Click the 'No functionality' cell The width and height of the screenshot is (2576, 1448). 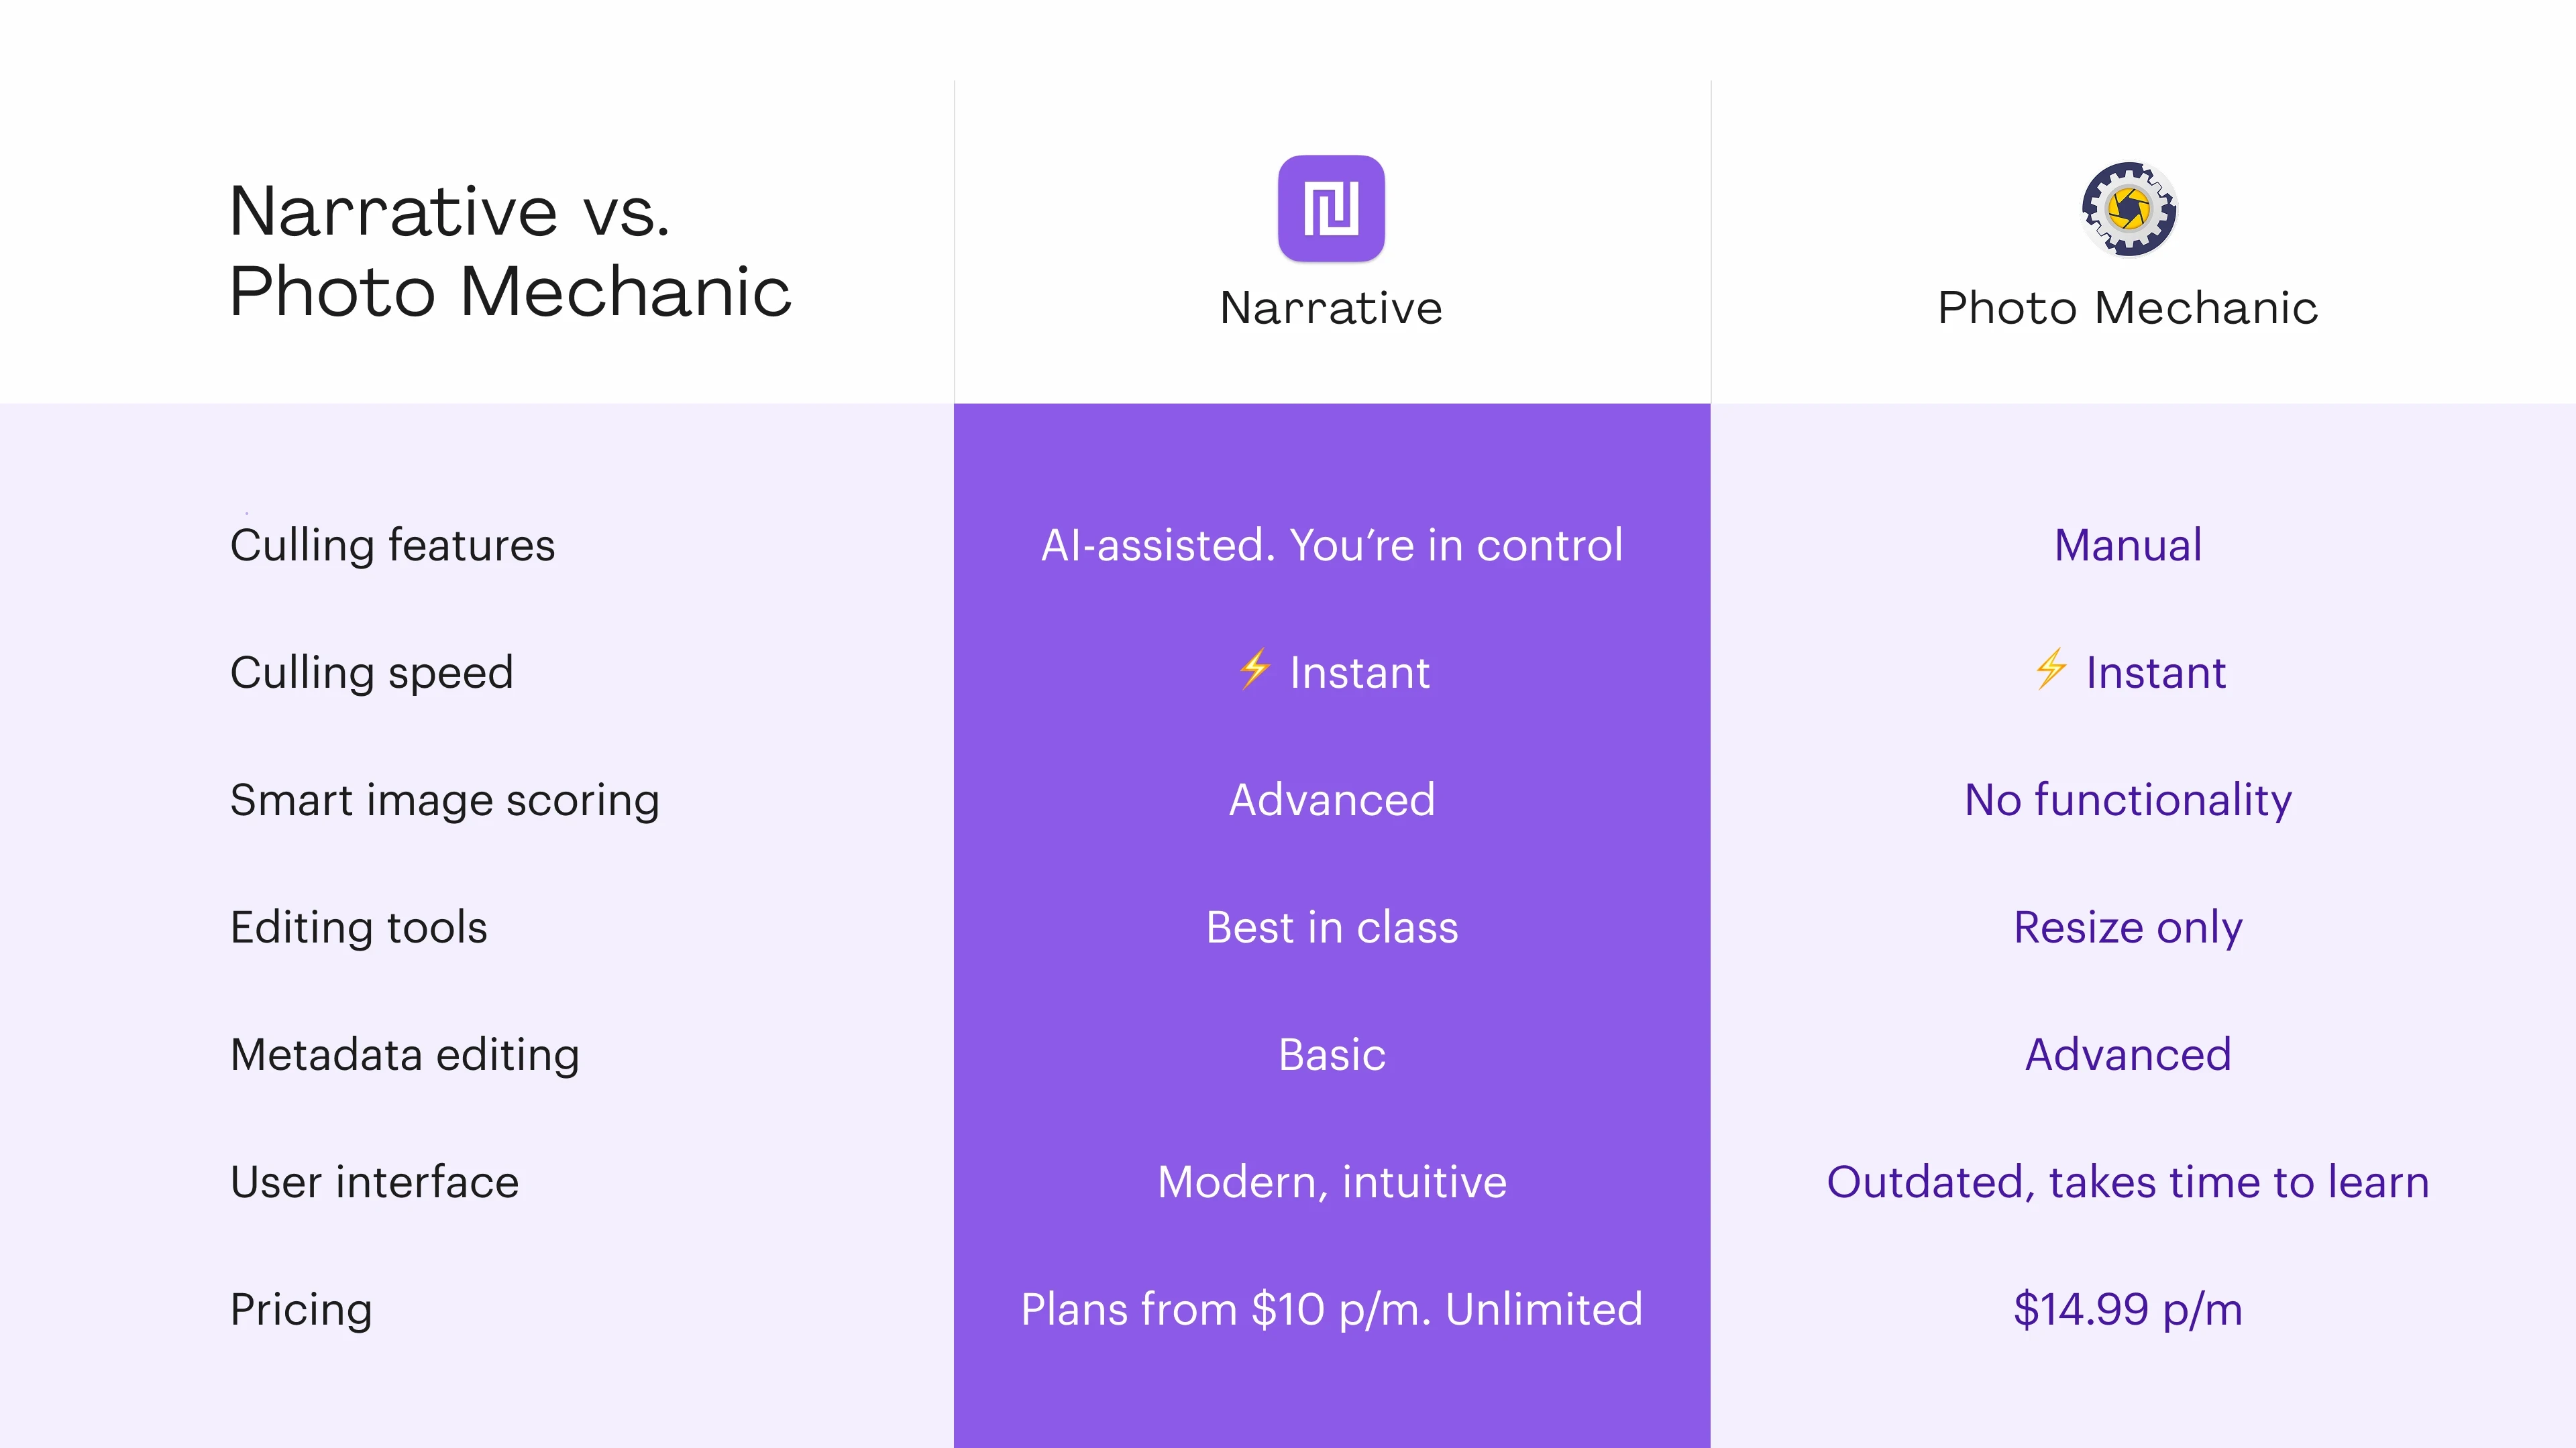2128,800
